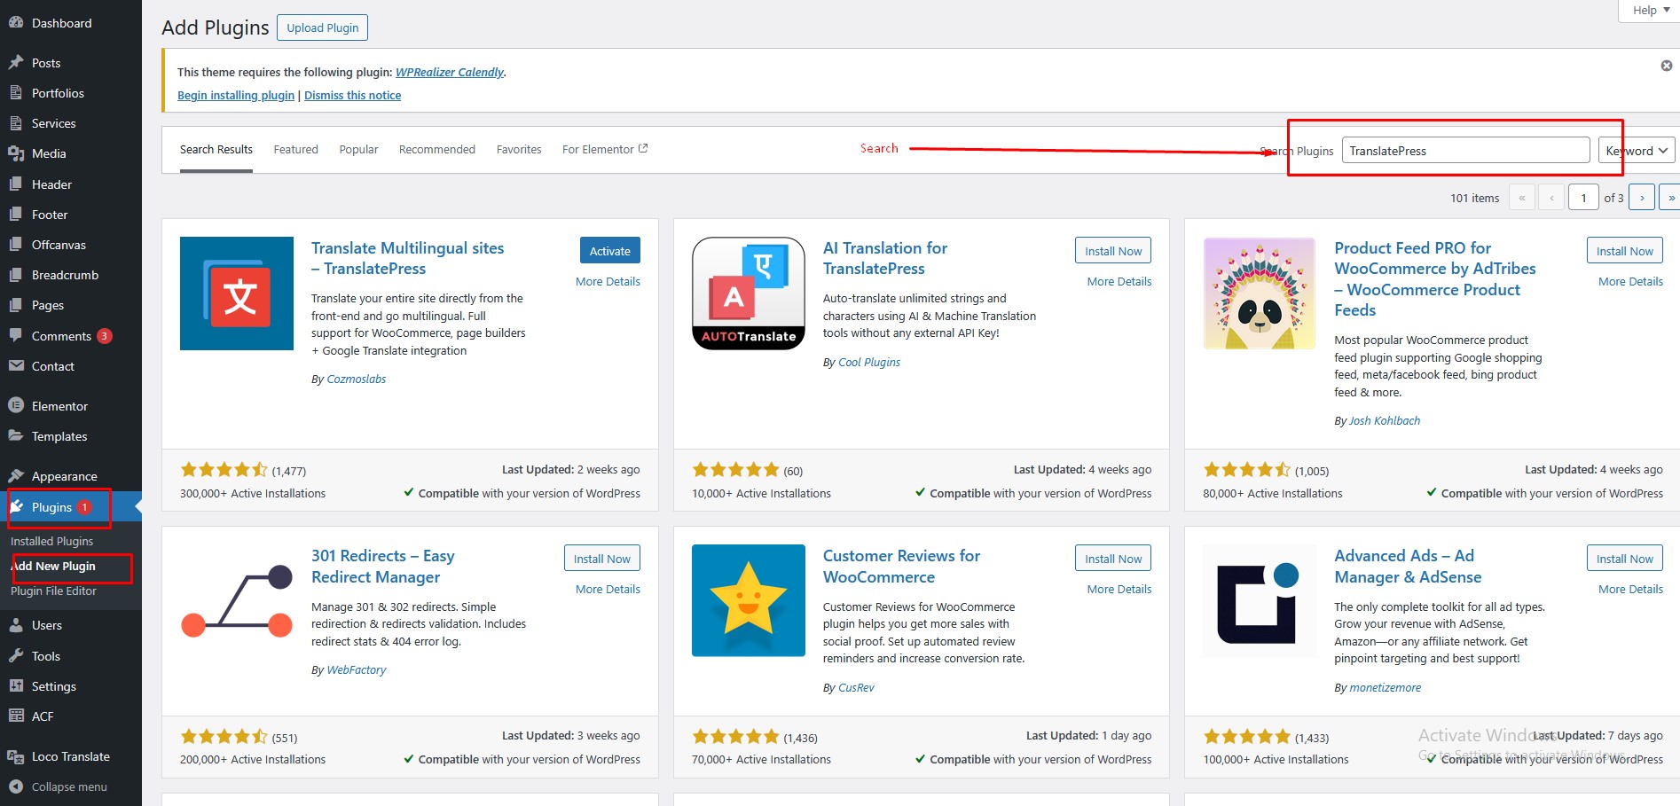Open the WPRealizer Calendly plugin link
Viewport: 1680px width, 806px height.
pos(450,72)
